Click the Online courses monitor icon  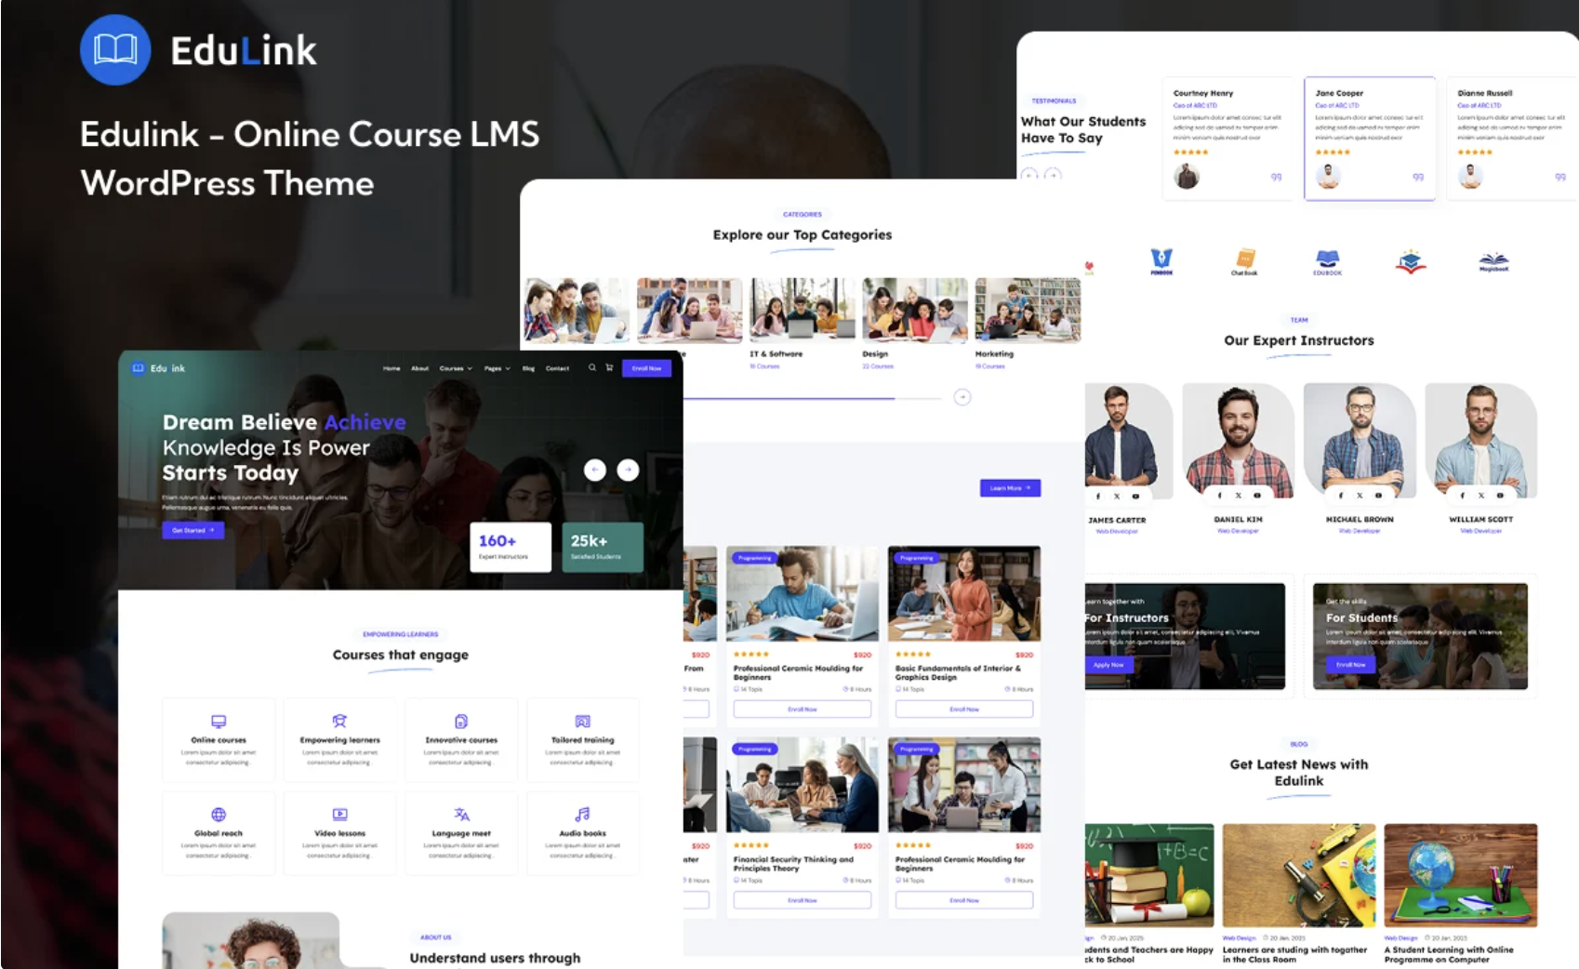219,722
